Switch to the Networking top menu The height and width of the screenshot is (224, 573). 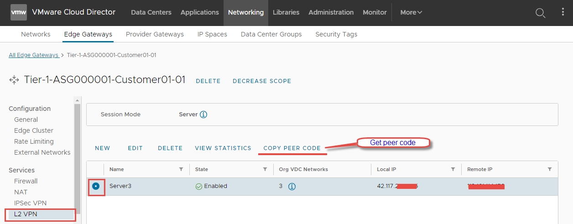click(x=246, y=12)
